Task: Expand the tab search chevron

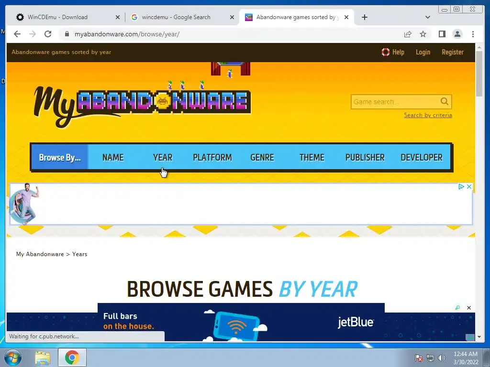Action: point(428,17)
